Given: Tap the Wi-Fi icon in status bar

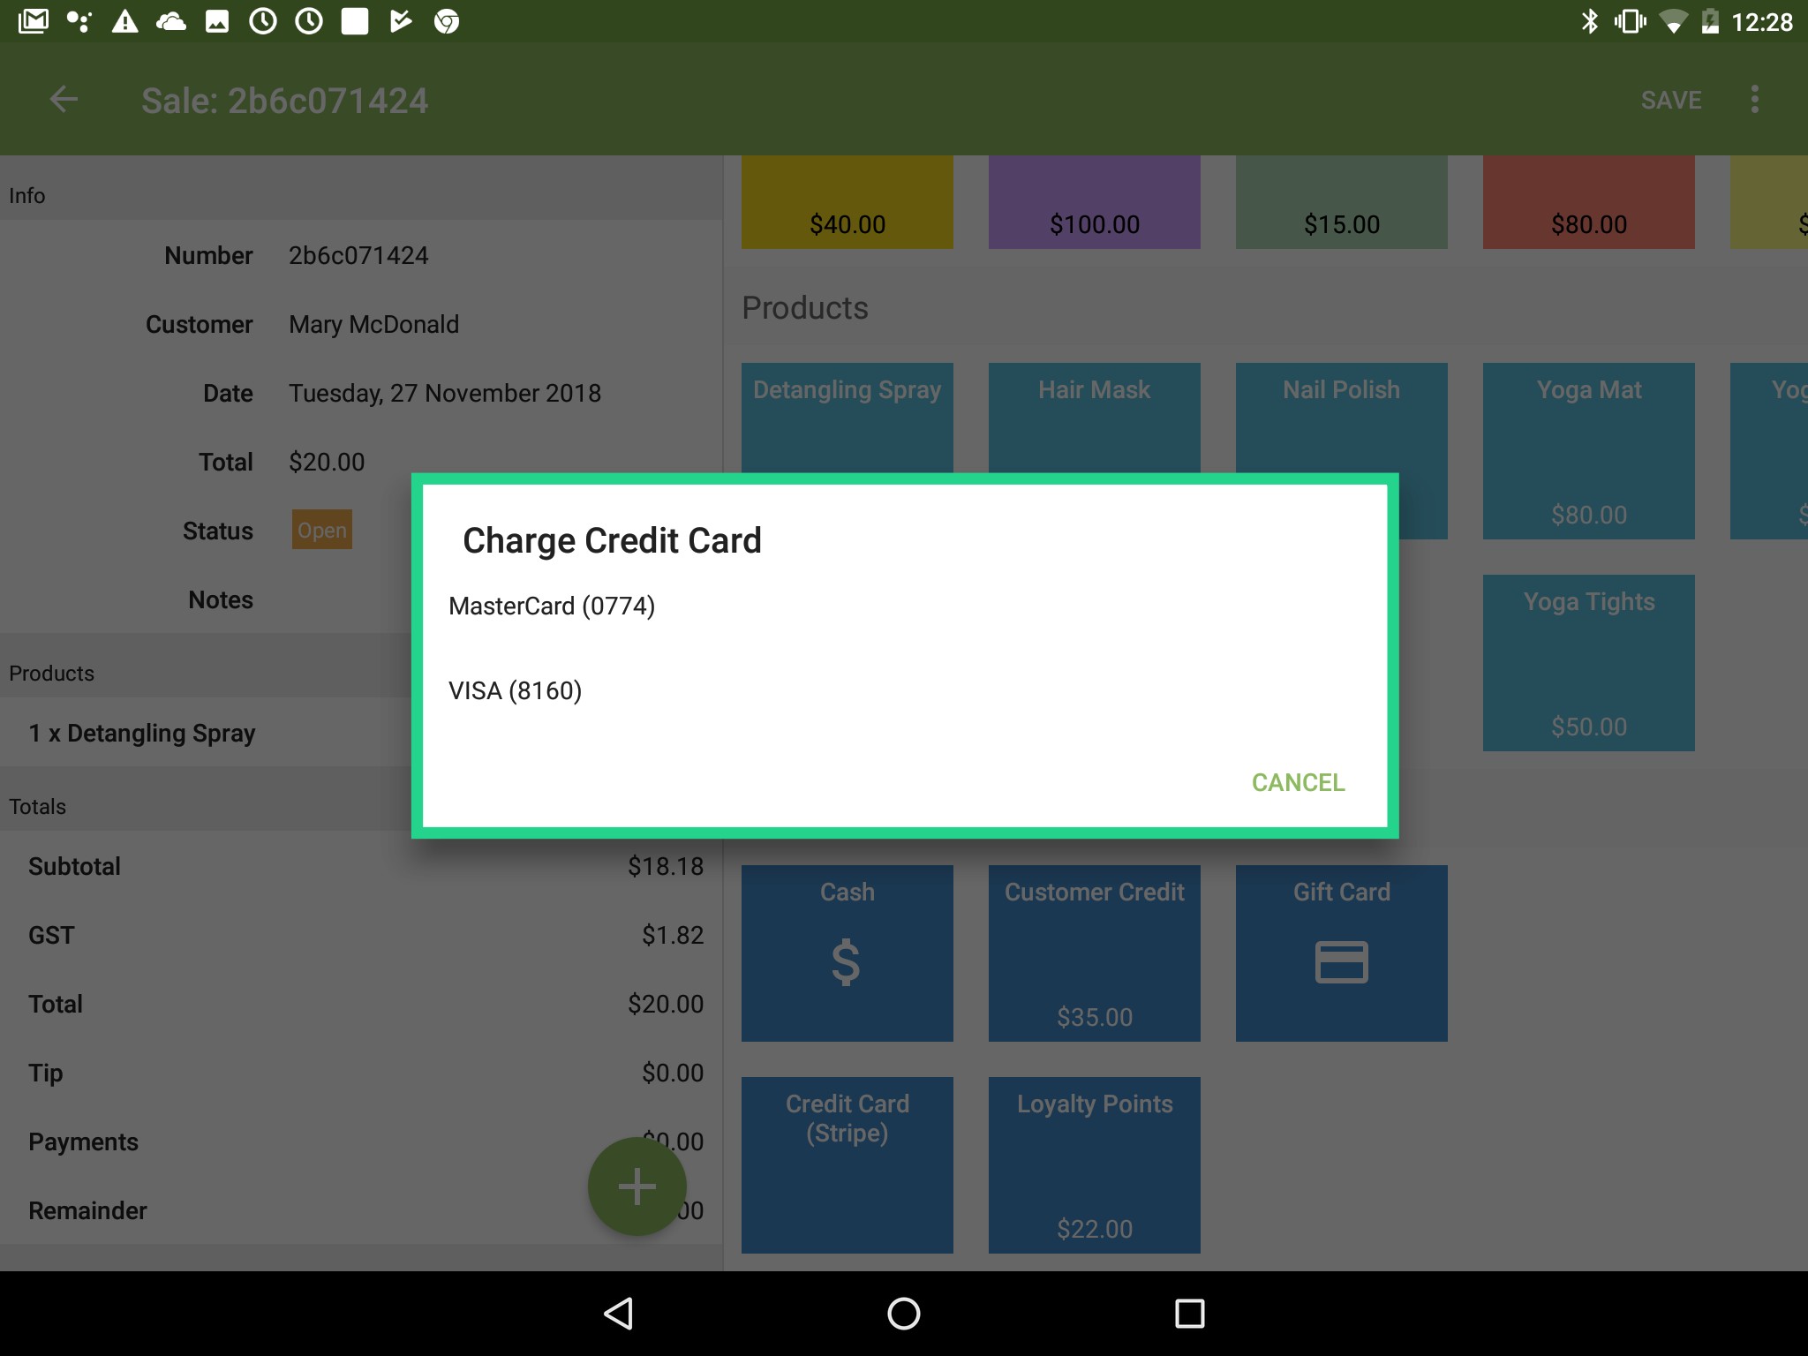Looking at the screenshot, I should click(1672, 21).
